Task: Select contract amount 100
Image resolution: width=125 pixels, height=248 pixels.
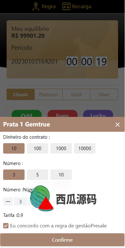Action: point(37,148)
